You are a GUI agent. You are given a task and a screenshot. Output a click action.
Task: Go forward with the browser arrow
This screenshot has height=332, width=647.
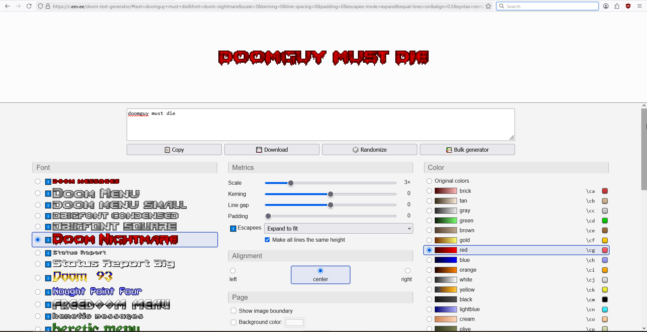pos(18,6)
